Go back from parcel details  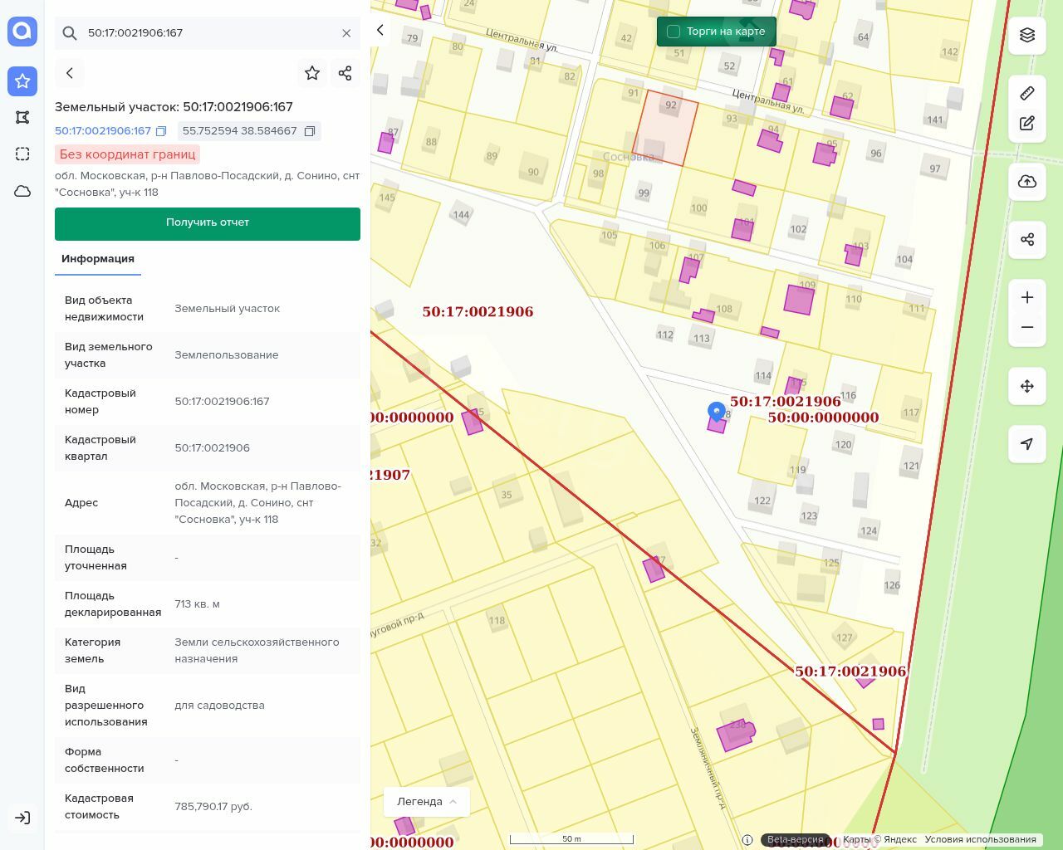point(70,73)
